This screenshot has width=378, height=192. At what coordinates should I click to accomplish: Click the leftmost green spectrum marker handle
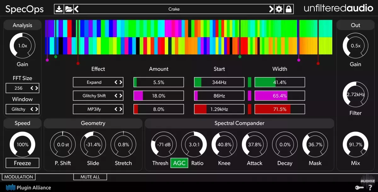(56, 57)
